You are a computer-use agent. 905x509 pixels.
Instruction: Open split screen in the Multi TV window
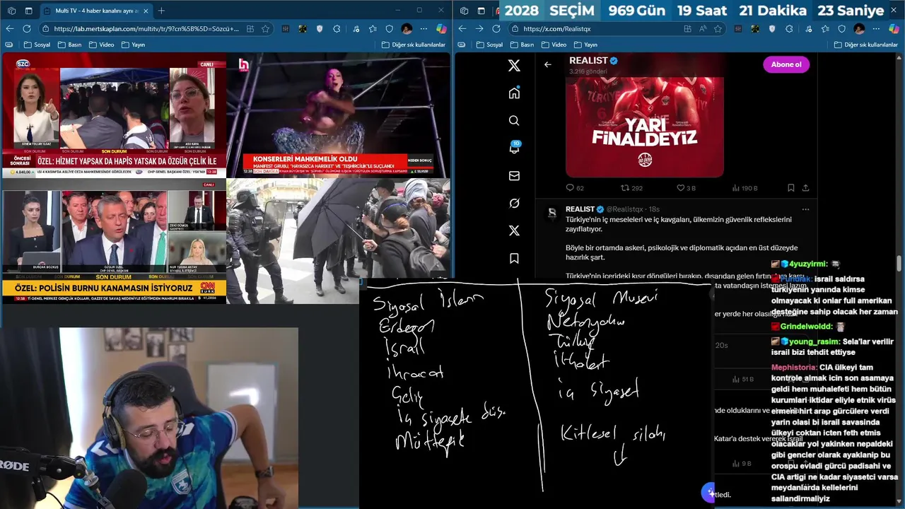coord(251,29)
